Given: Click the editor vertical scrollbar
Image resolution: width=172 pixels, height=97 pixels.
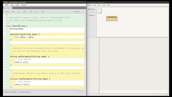Looking at the screenshot, I should [x=85, y=51].
